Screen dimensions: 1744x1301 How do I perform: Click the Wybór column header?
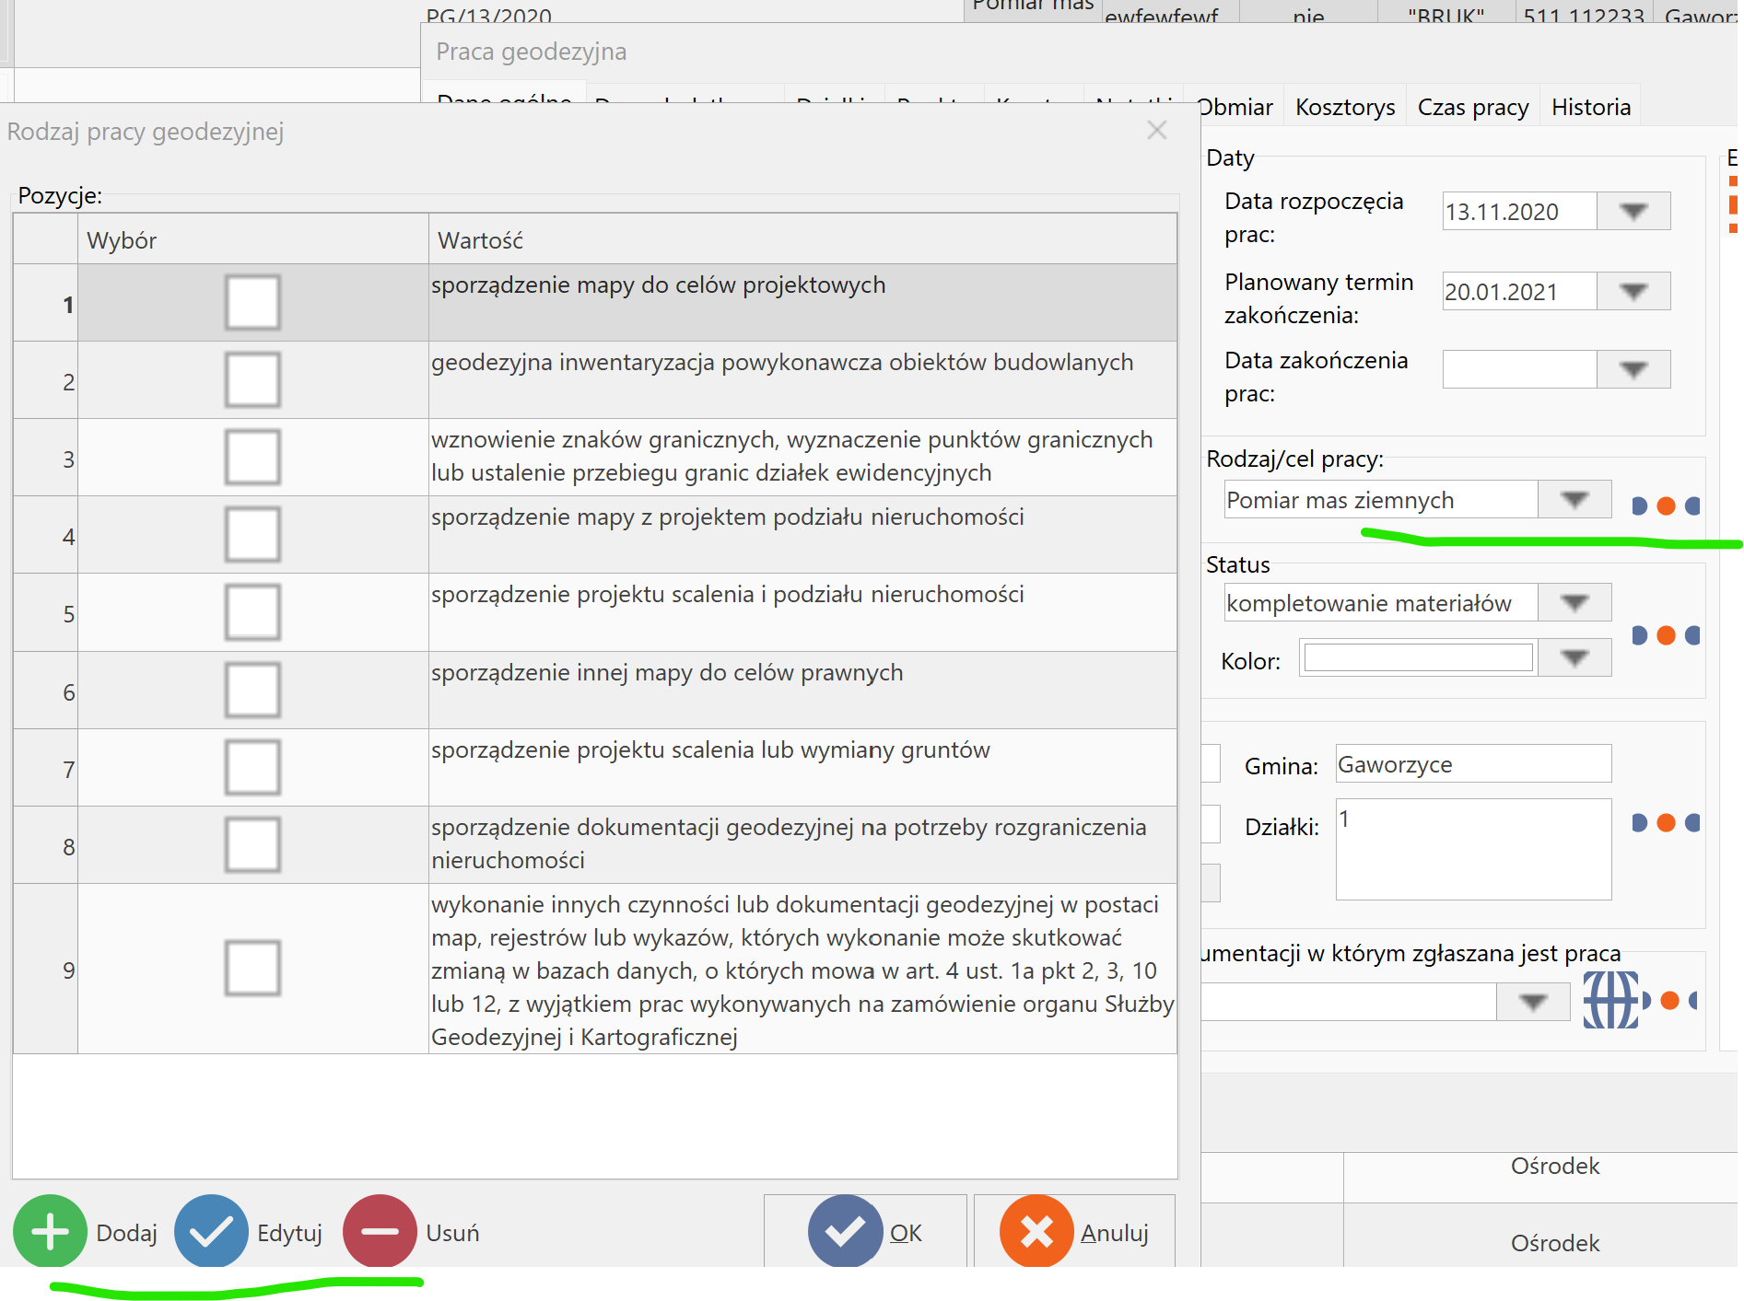pyautogui.click(x=253, y=239)
